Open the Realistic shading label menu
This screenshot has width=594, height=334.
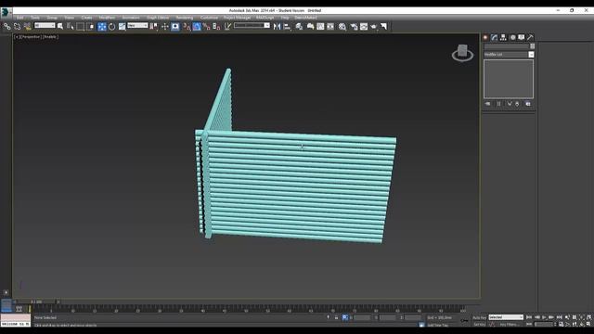[x=50, y=37]
